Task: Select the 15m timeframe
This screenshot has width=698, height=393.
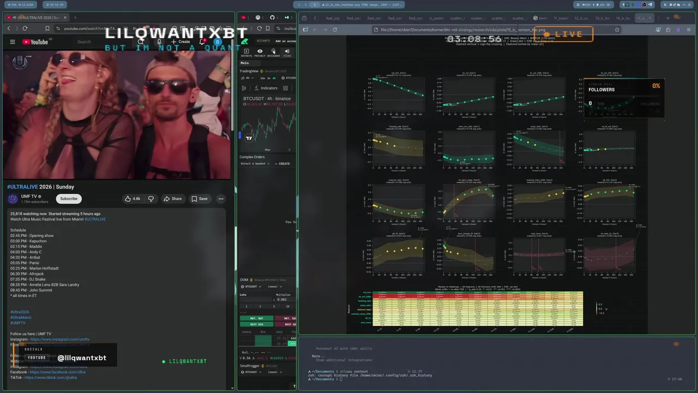Action: [x=263, y=78]
